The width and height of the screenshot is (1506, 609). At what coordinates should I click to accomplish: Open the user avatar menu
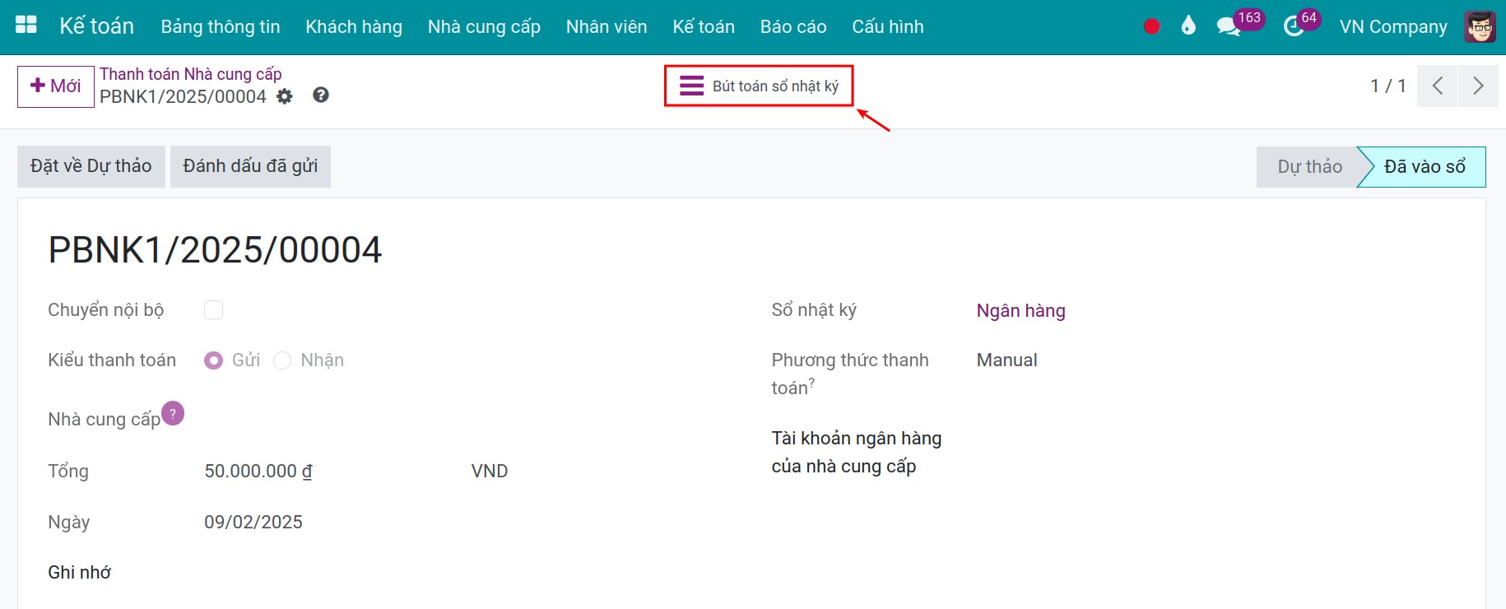[1480, 26]
